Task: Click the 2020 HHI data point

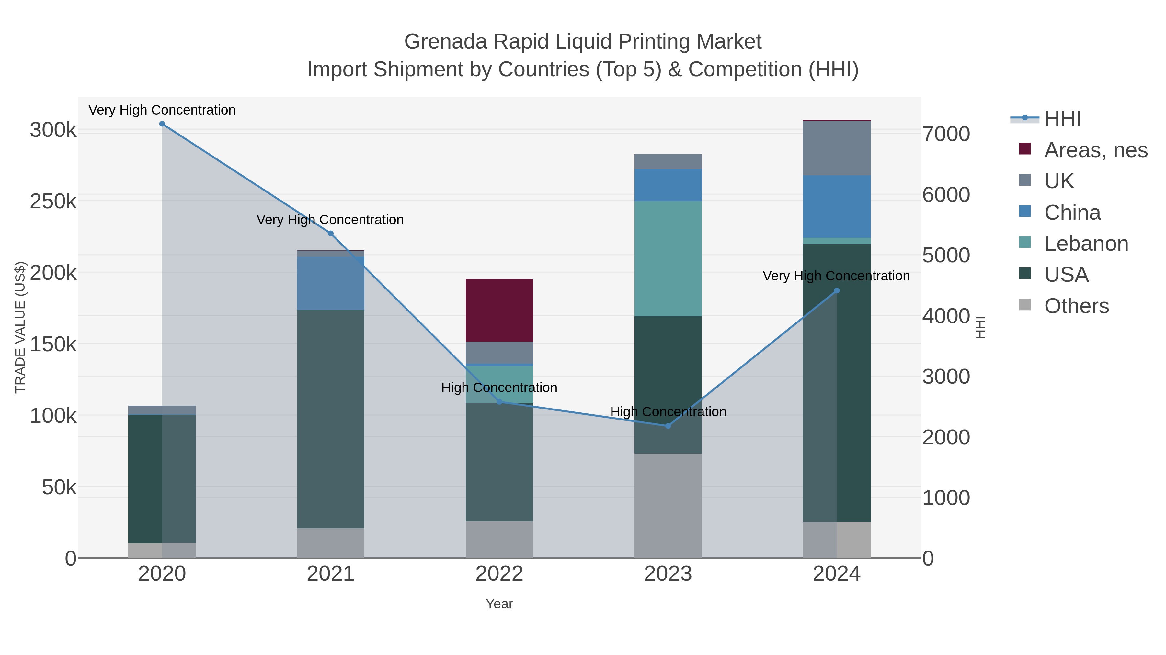Action: tap(162, 124)
